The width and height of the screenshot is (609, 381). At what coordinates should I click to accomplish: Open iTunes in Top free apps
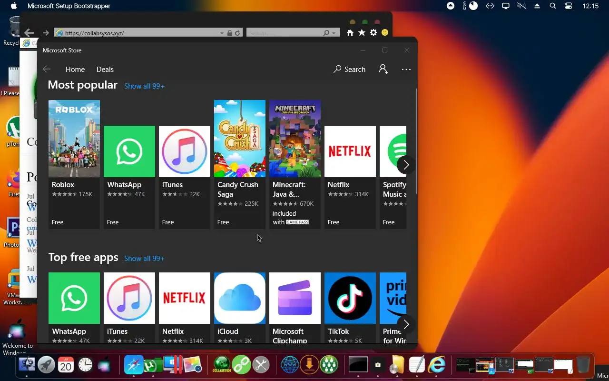(x=129, y=308)
